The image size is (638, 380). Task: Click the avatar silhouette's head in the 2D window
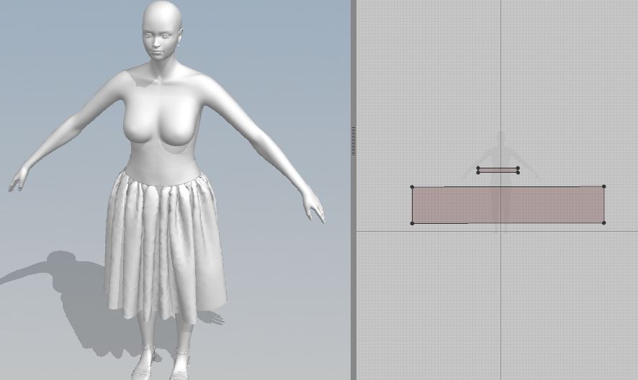tap(500, 136)
